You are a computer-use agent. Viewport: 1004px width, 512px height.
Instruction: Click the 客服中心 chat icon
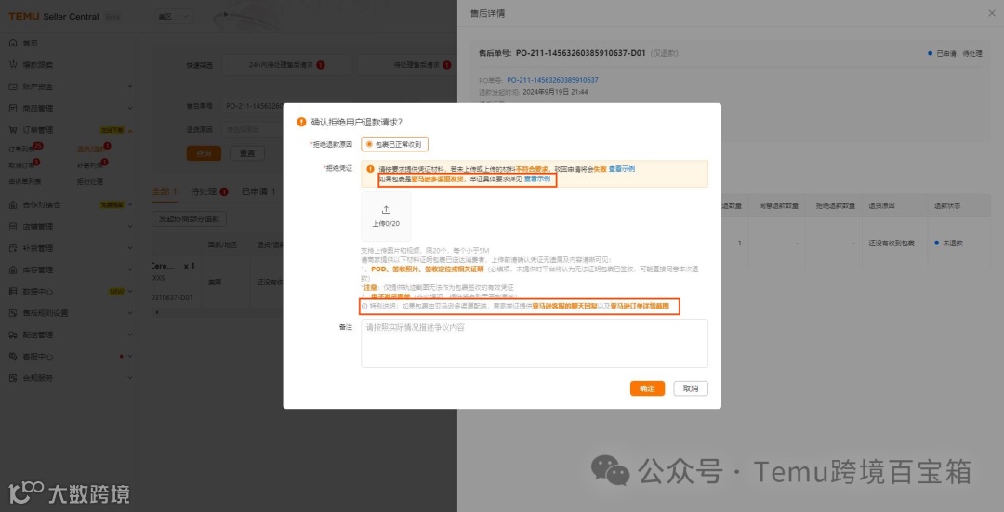tap(13, 357)
